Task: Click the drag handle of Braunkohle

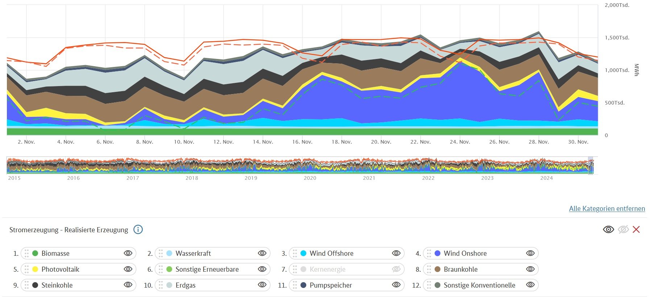Action: click(x=429, y=269)
